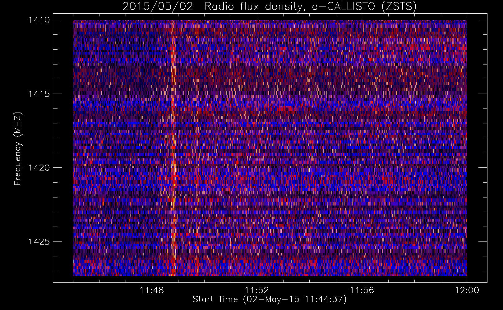This screenshot has width=503, height=310.
Task: Click the 1425 frequency tick label
Action: coord(39,241)
